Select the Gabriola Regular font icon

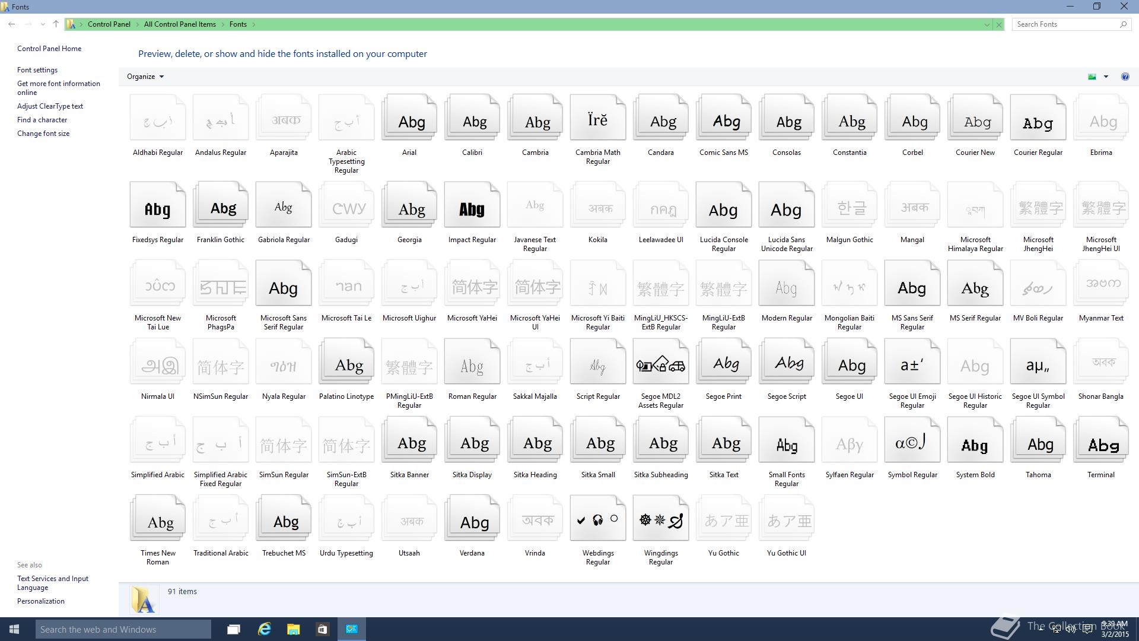tap(284, 205)
